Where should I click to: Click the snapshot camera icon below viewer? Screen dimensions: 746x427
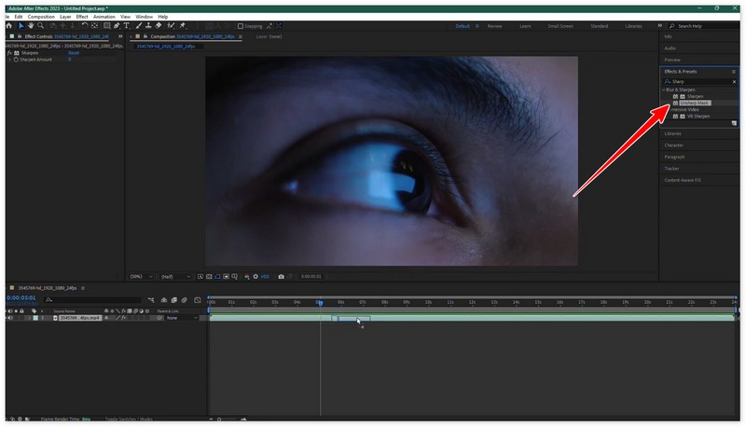click(281, 276)
